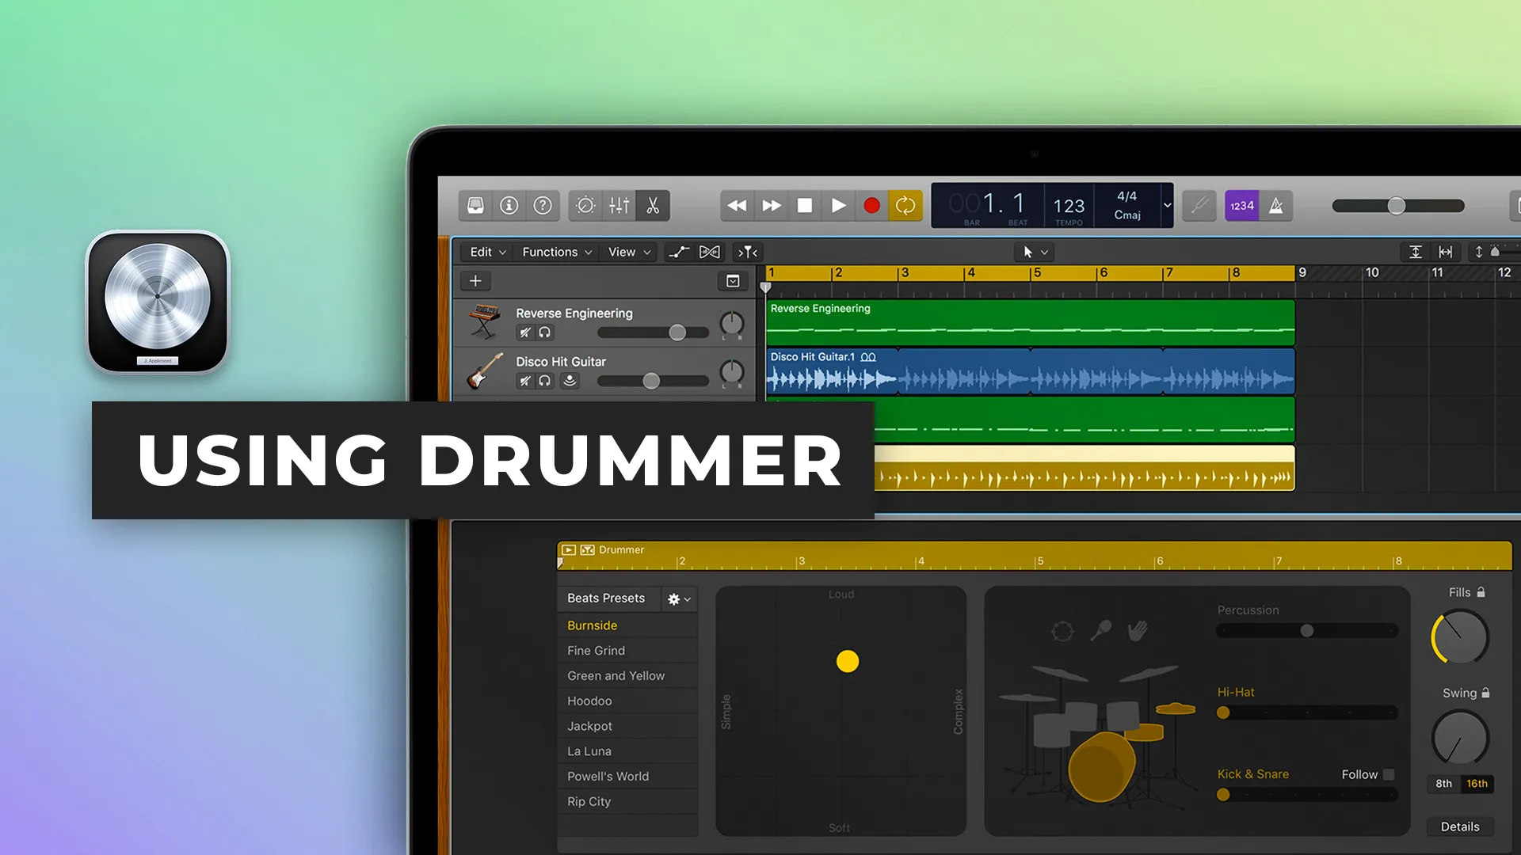Open the Functions menu
The image size is (1521, 855).
pyautogui.click(x=556, y=252)
